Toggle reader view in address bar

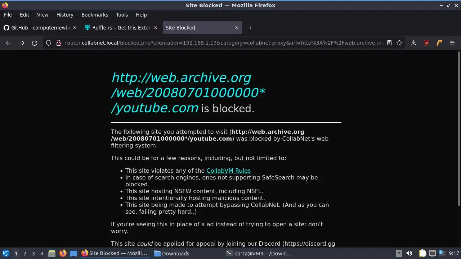coord(389,43)
